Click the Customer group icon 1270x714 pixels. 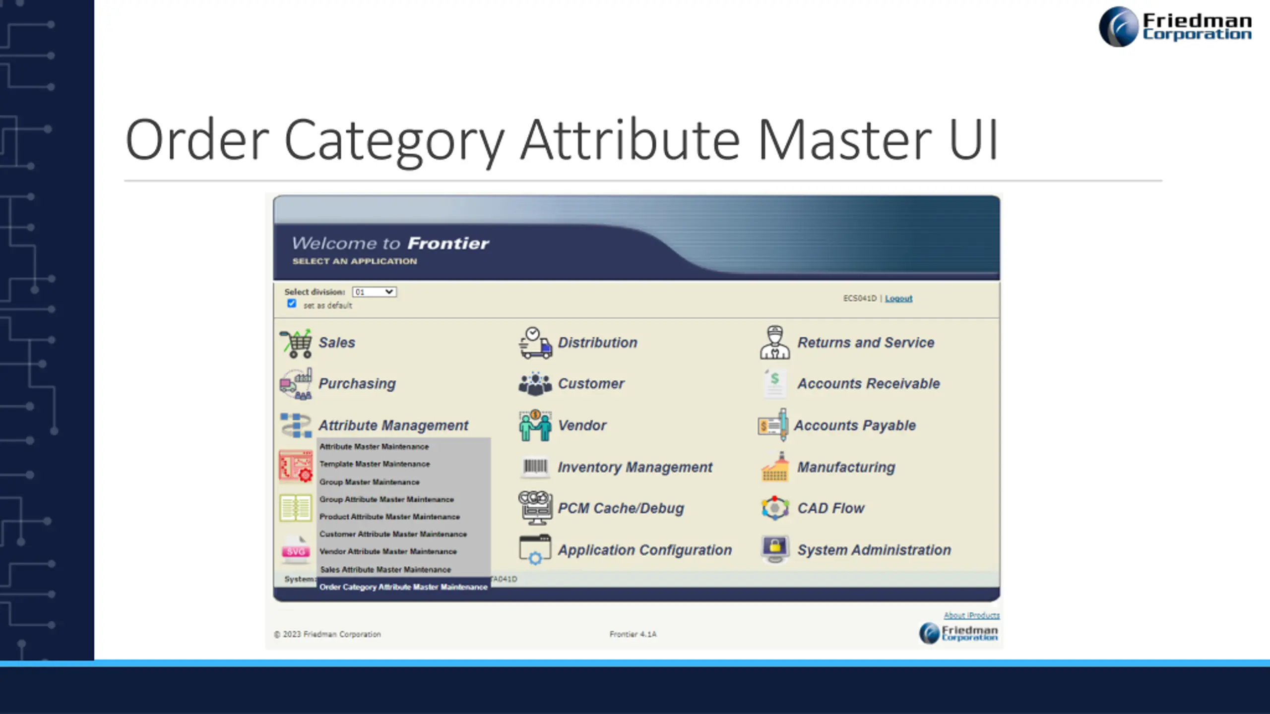[x=535, y=384]
